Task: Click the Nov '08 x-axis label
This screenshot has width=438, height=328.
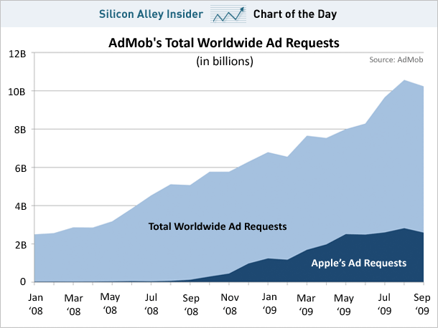Action: [x=230, y=304]
